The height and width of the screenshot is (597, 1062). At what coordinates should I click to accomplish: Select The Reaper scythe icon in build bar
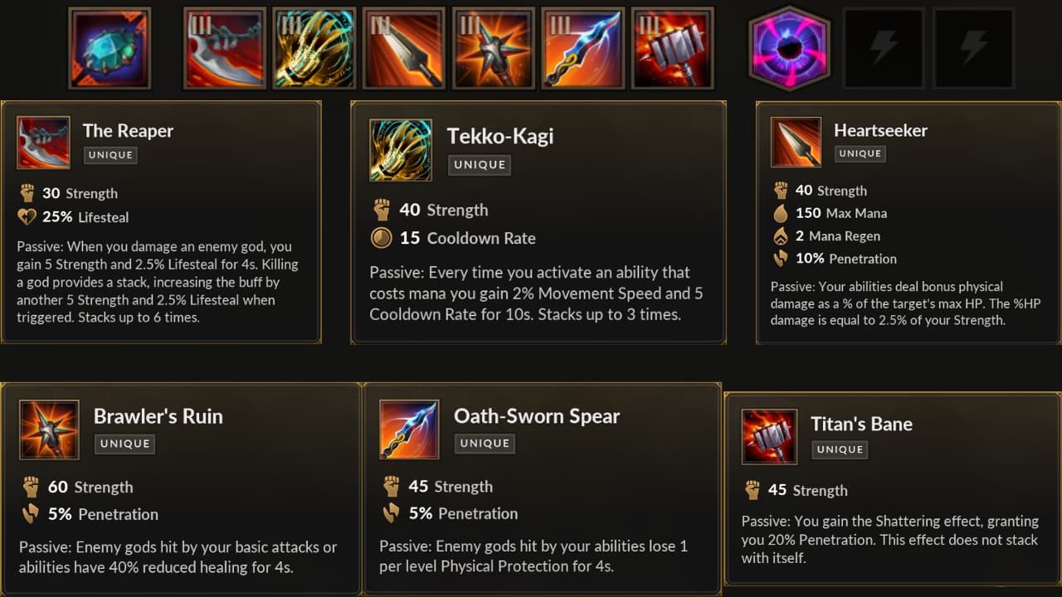pyautogui.click(x=224, y=48)
